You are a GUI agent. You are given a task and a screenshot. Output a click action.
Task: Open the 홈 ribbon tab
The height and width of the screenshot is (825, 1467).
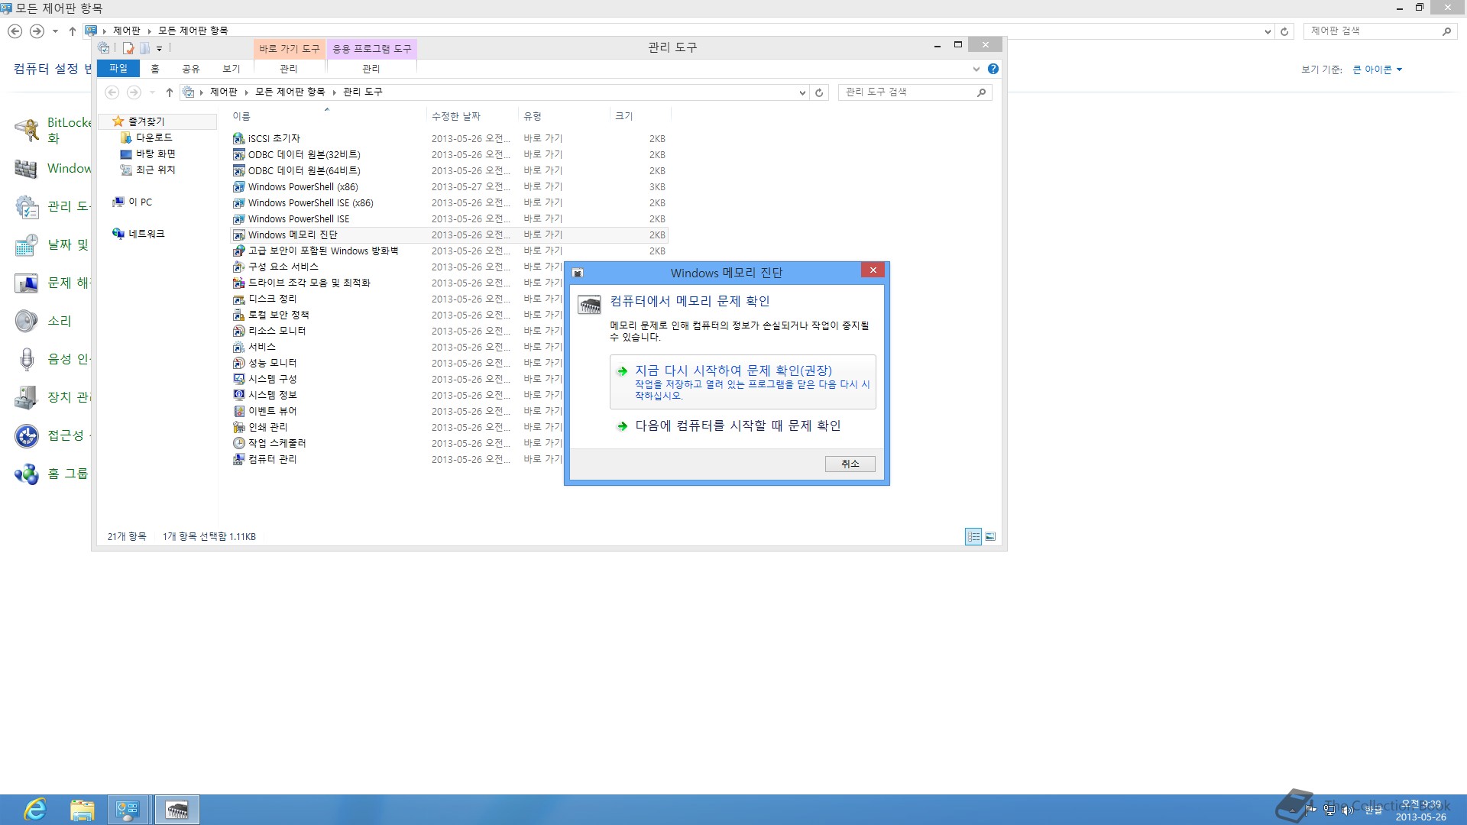(155, 69)
